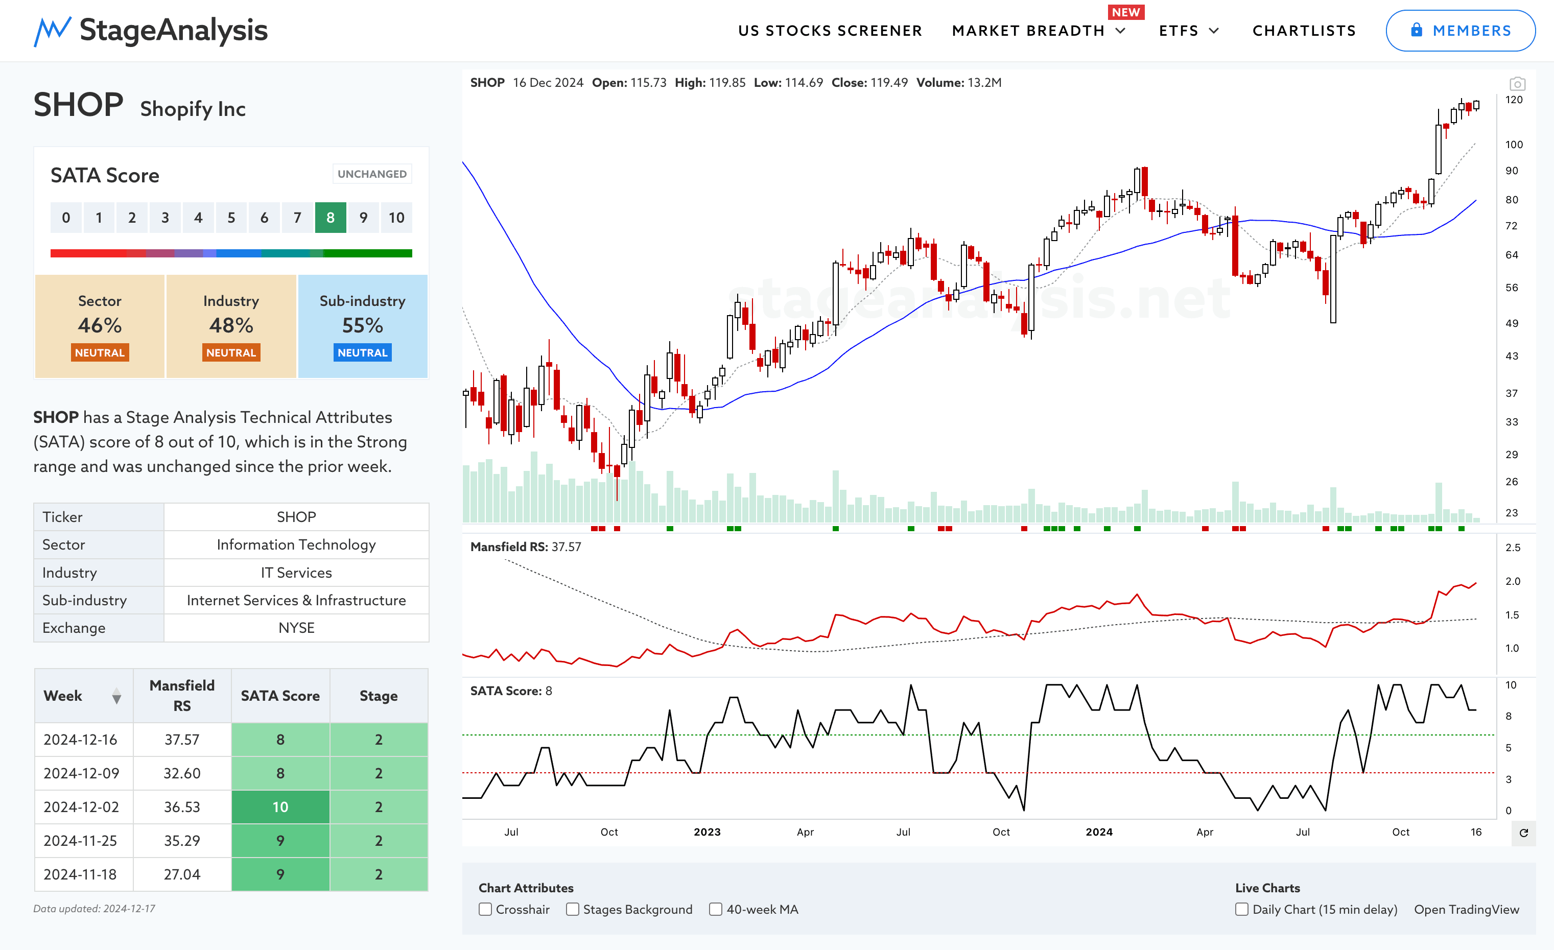Screen dimensions: 1554x950
Task: Click the Sub-industry 55% Neutral tile
Action: click(362, 326)
